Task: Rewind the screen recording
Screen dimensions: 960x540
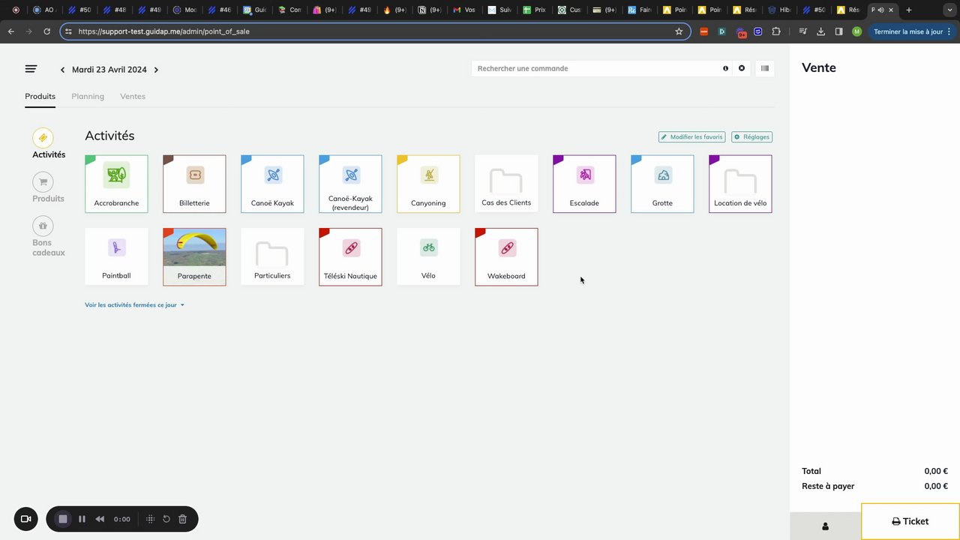Action: [x=100, y=519]
